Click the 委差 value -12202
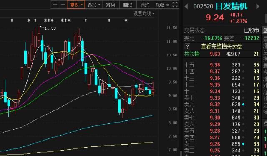267x156 pixels. point(251,38)
